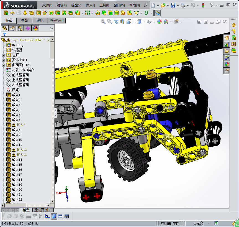Select the Lofted Boss tool icon
Screen dimensions: 239x227
point(25,13)
